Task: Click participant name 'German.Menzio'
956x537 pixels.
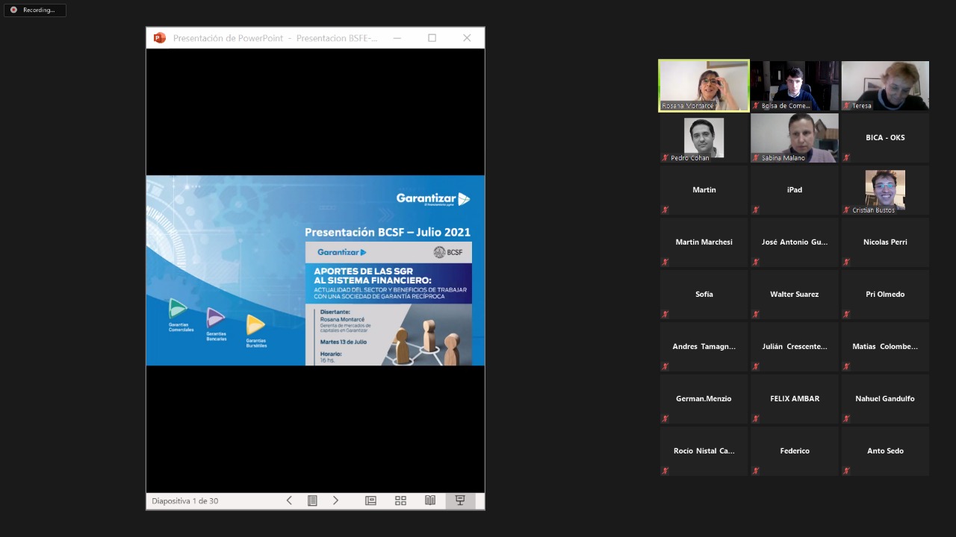Action: pos(704,398)
